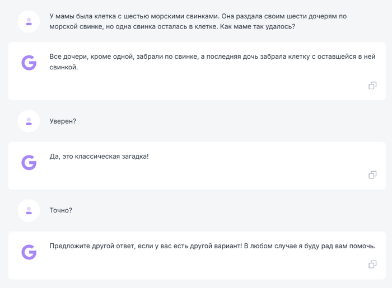Click the user avatar beside the riddle question
392x288 pixels.
click(x=29, y=21)
